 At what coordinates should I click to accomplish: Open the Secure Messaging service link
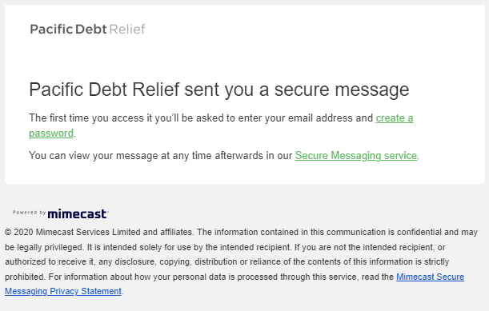356,155
